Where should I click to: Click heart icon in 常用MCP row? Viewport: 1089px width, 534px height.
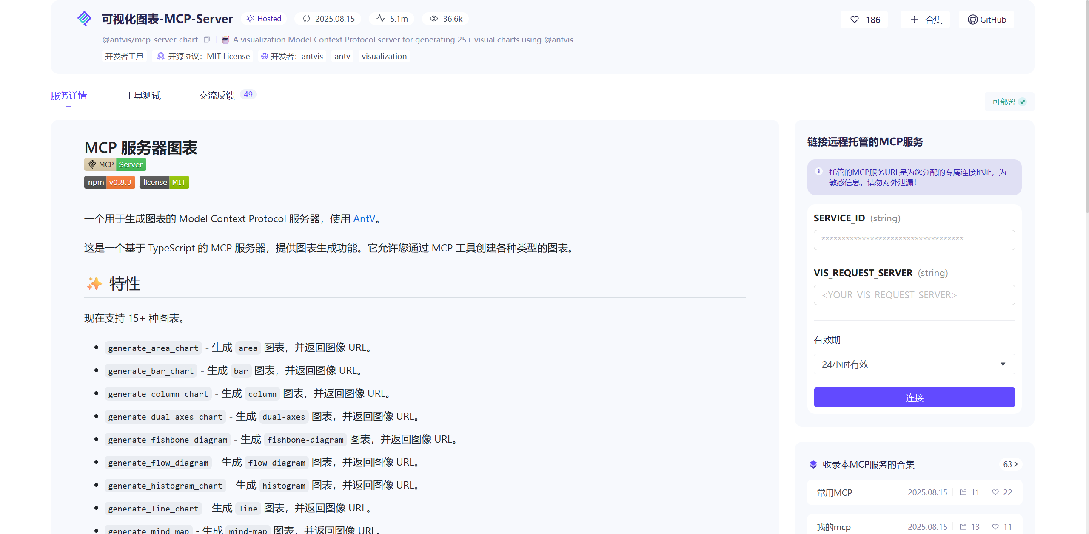[995, 492]
